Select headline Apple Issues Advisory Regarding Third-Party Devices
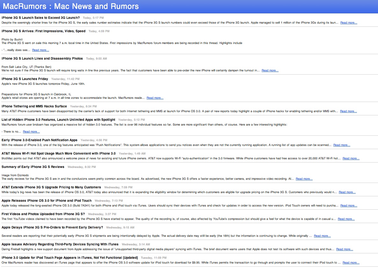The width and height of the screenshot is (378, 268). (x=60, y=244)
